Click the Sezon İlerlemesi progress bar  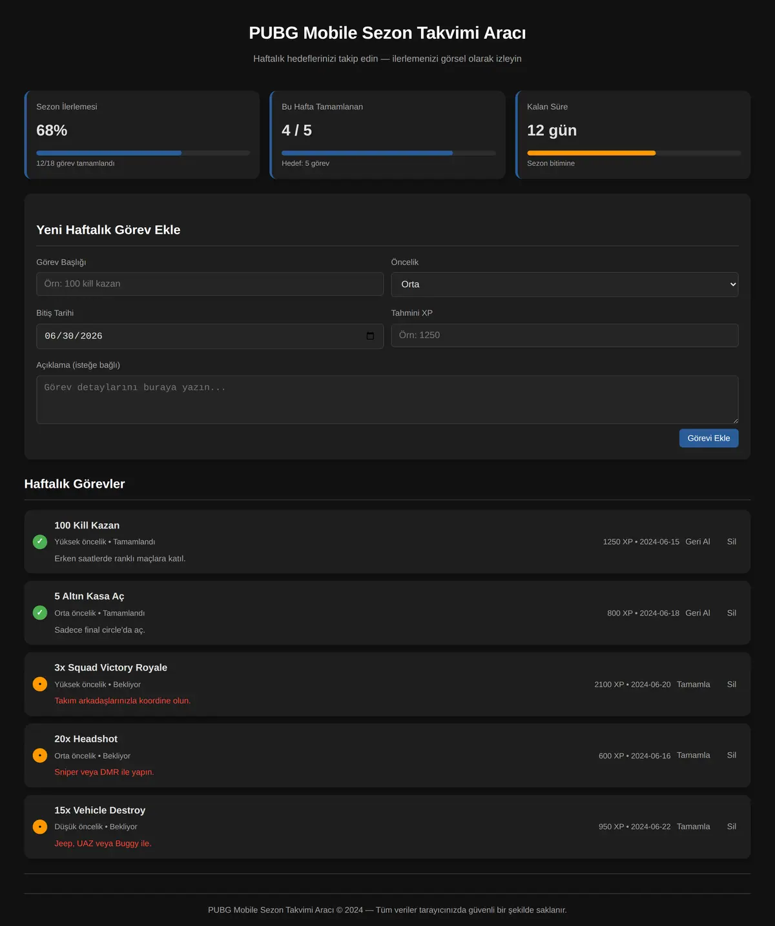pos(143,153)
